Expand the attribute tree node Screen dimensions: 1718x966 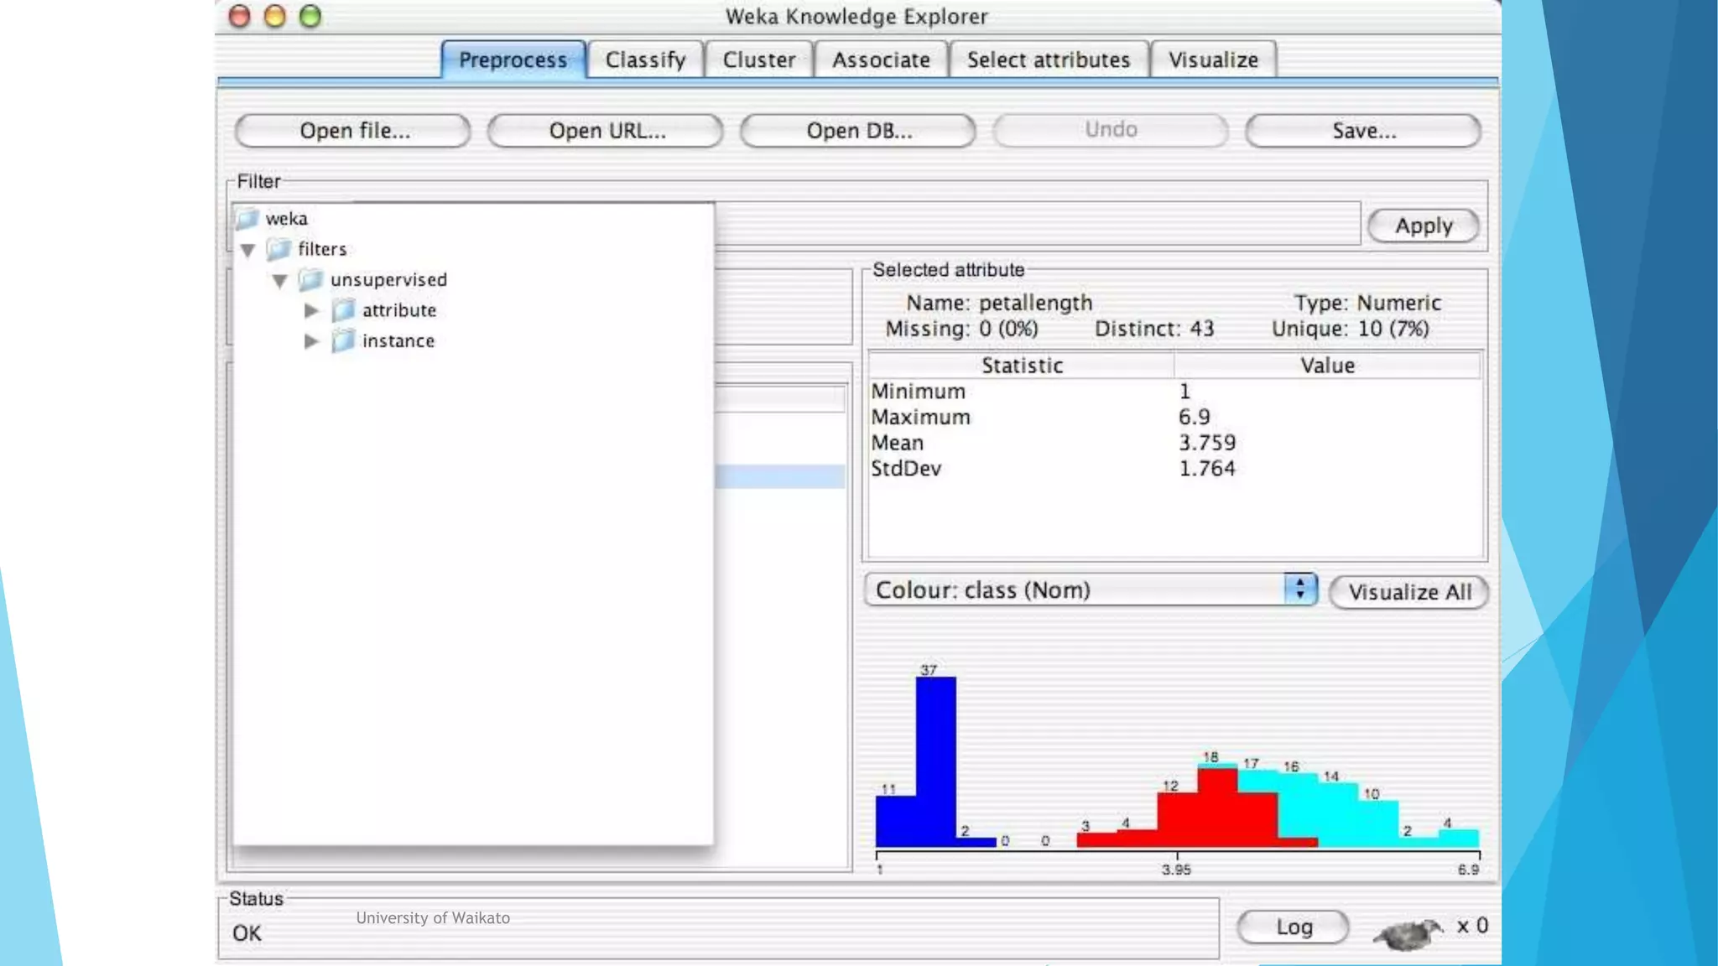point(311,310)
